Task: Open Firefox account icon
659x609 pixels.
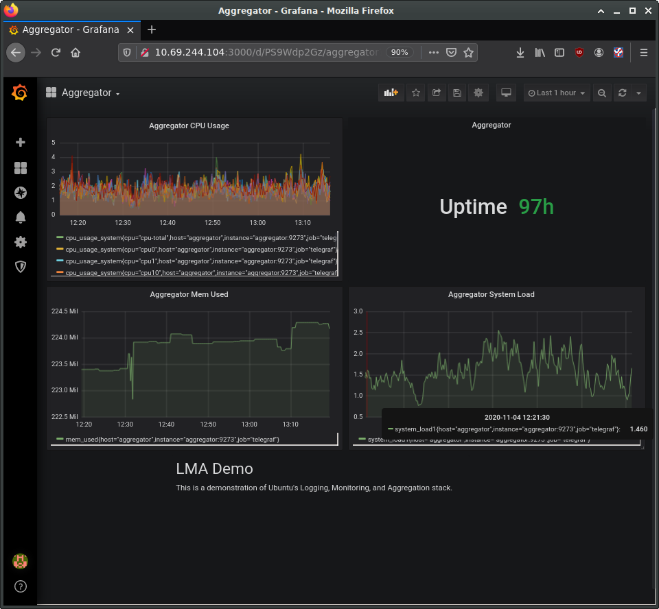Action: pyautogui.click(x=599, y=53)
